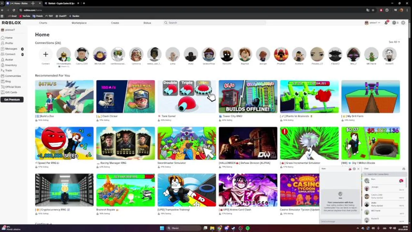Click See All connections link
The width and height of the screenshot is (412, 232).
(394, 42)
